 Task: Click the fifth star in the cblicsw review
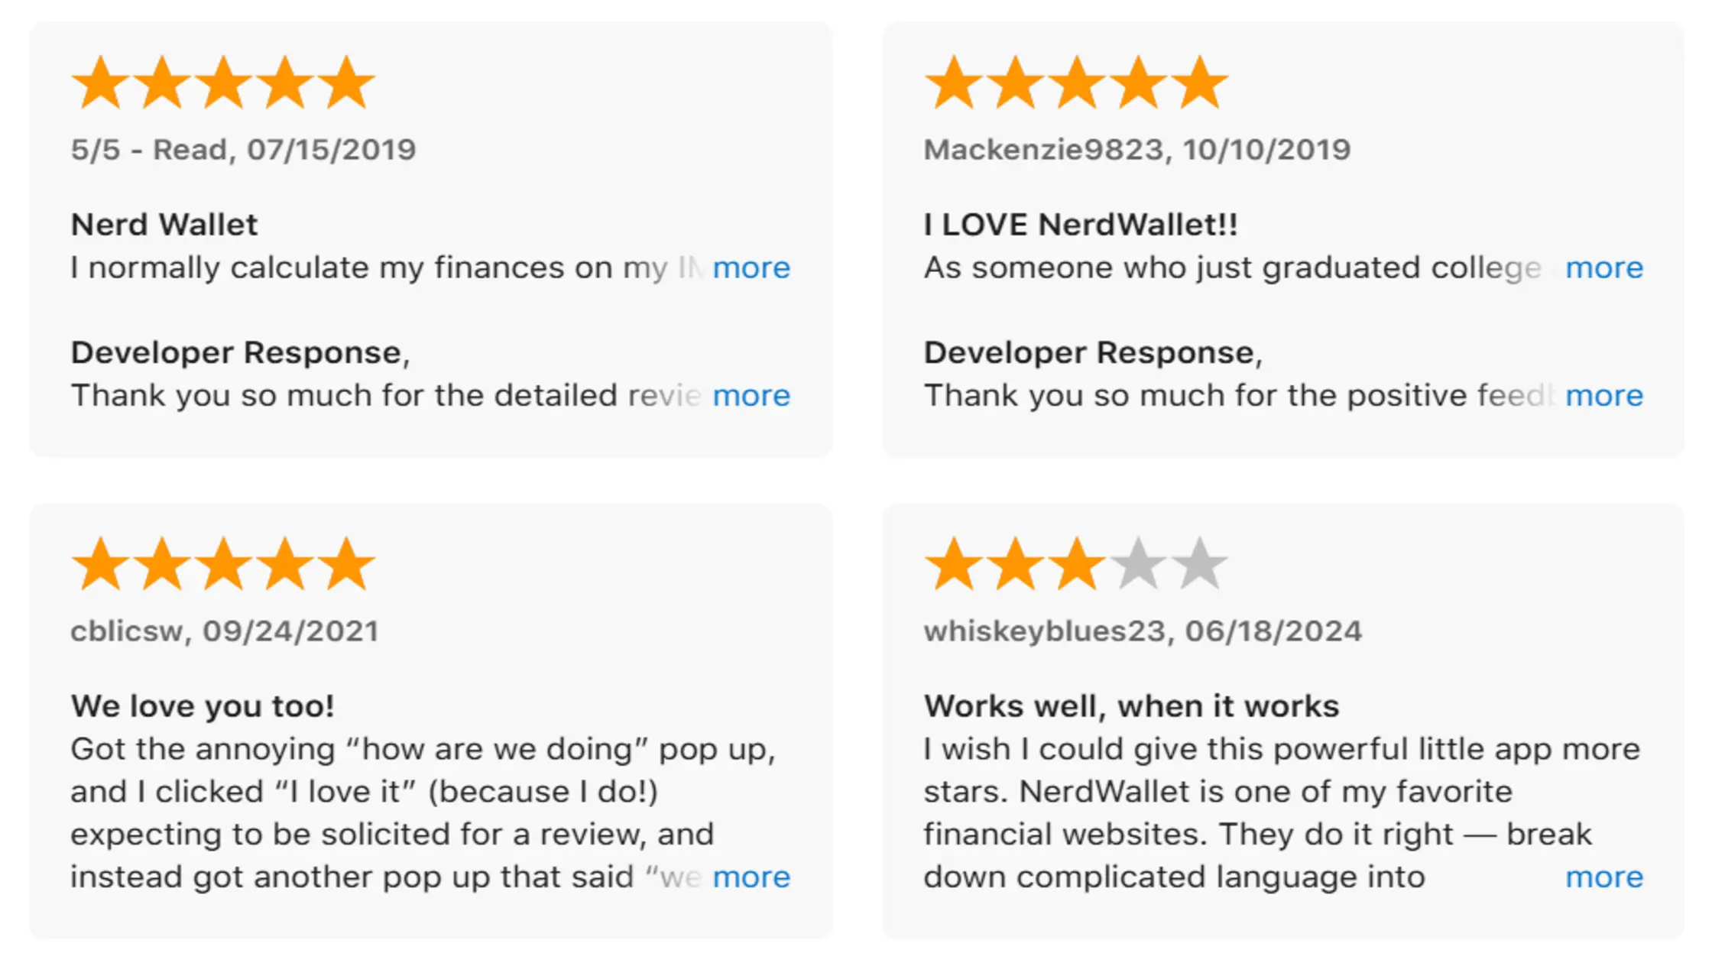pyautogui.click(x=347, y=565)
